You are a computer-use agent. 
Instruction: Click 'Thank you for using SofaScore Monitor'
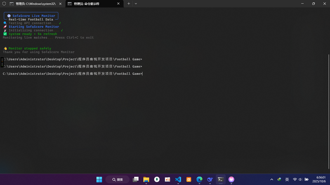pos(38,52)
